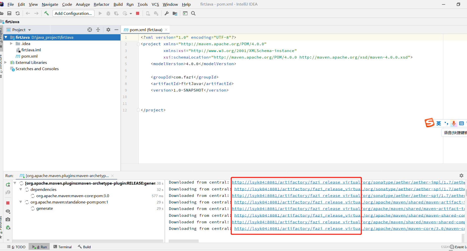
Task: Open the aether-impl download link
Action: tap(348, 182)
